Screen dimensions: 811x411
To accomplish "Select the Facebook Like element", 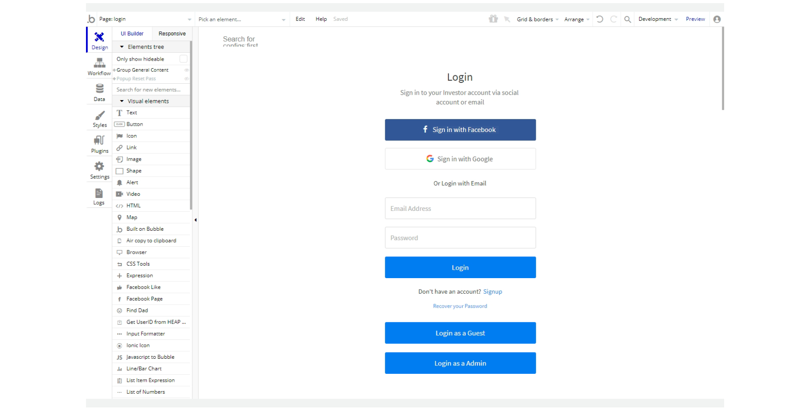I will tap(152, 287).
